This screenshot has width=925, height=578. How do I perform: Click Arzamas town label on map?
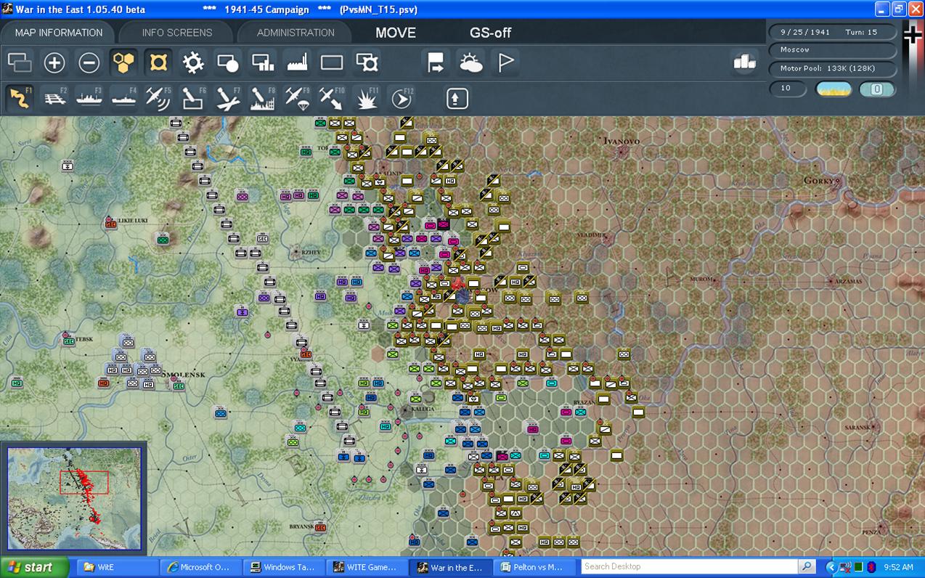847,282
